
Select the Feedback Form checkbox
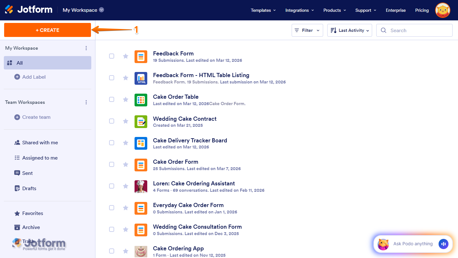coord(112,56)
